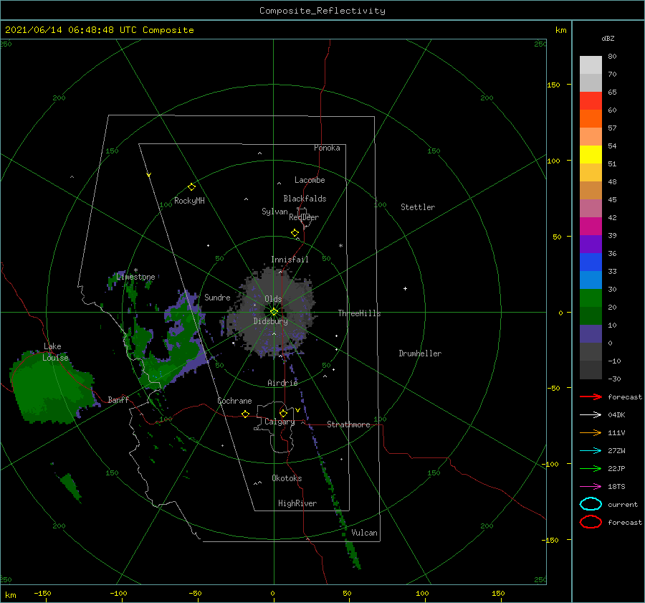
Task: Click the Strathmore city label
Action: (x=349, y=424)
